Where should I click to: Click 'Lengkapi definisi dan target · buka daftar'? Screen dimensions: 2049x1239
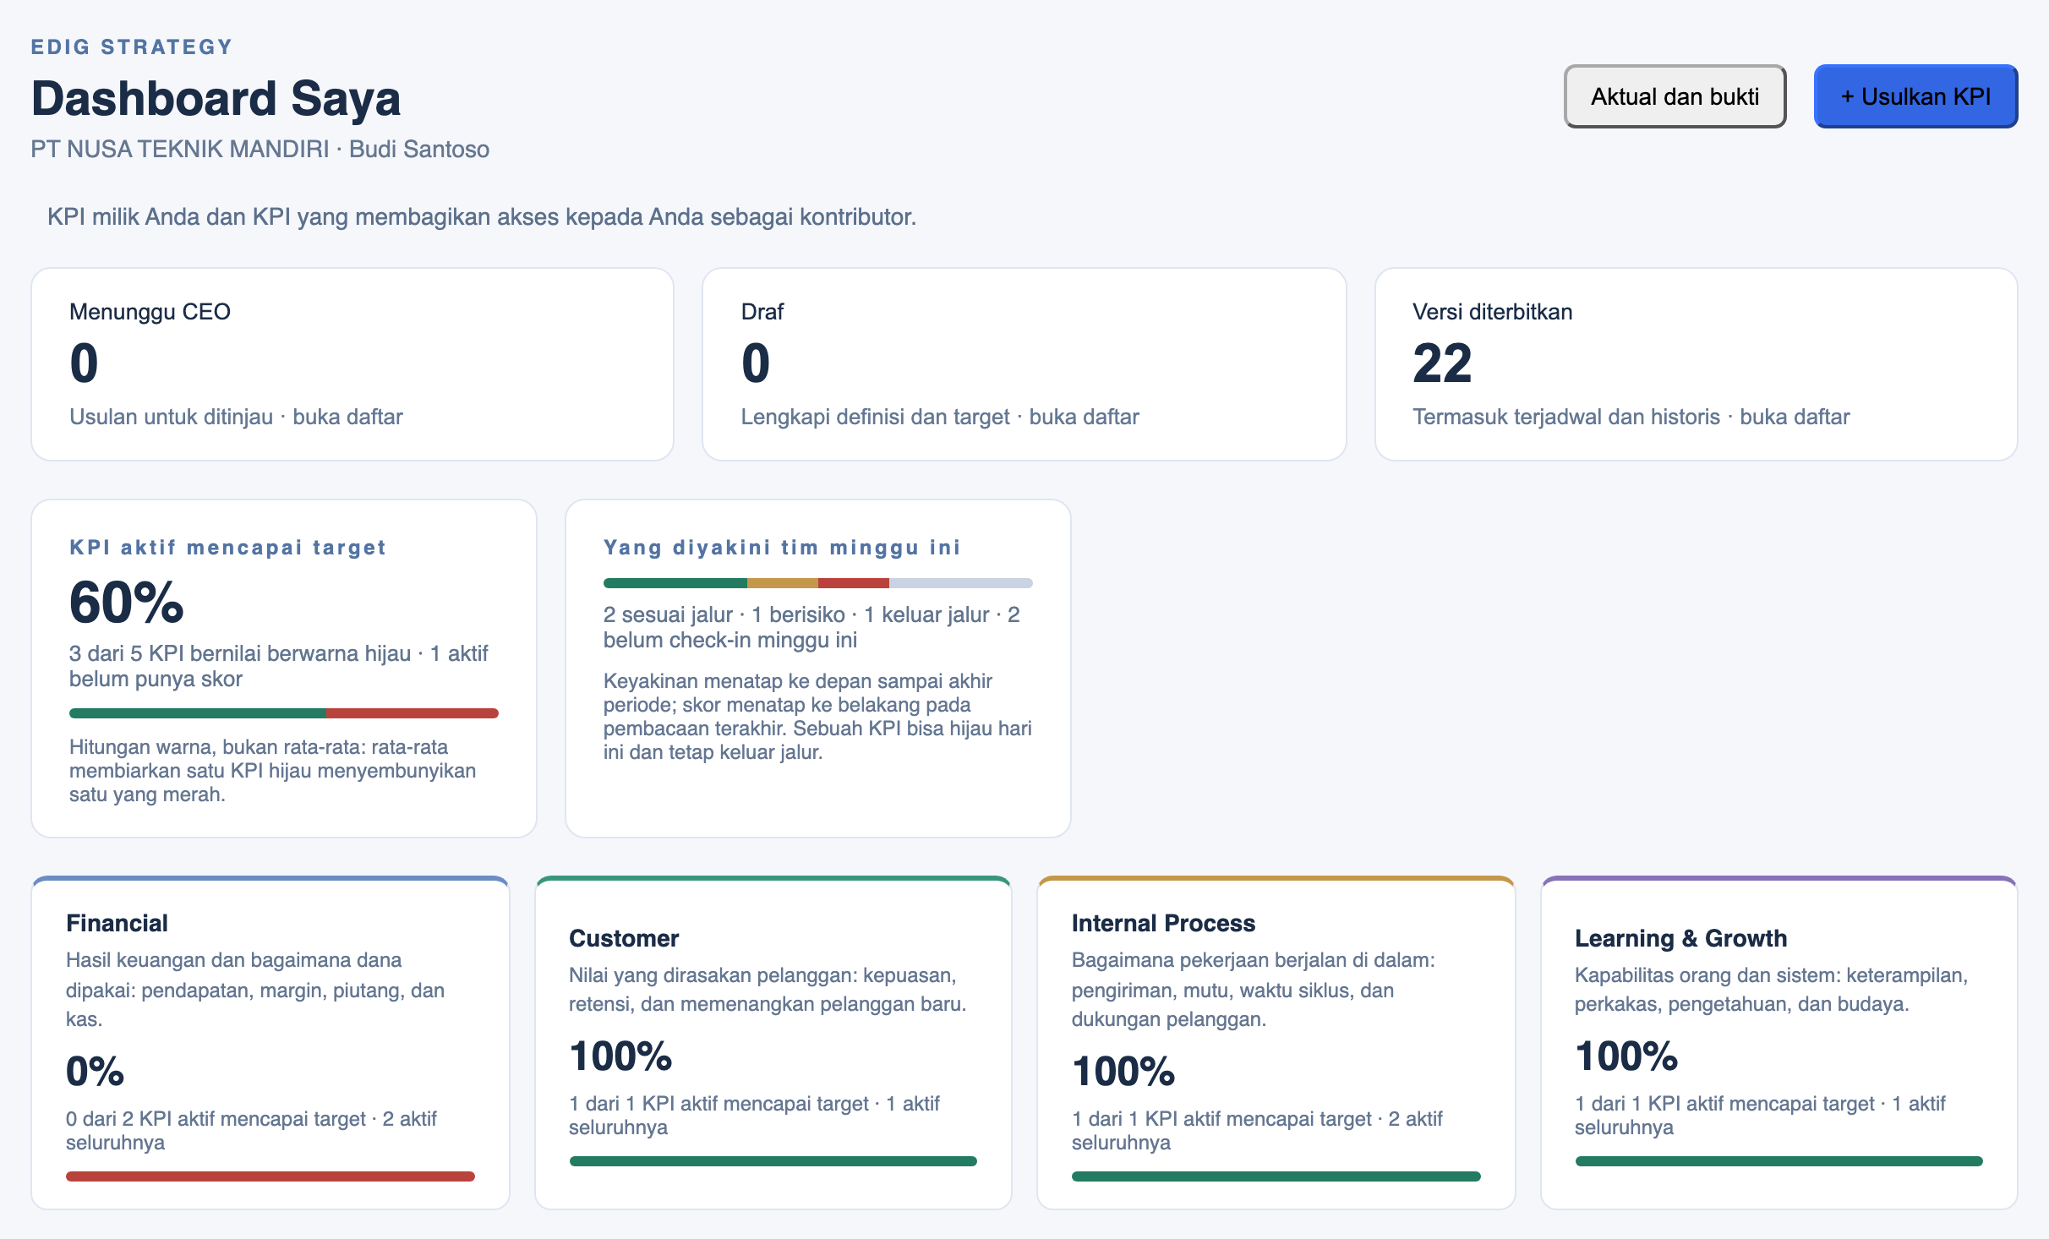pos(940,417)
